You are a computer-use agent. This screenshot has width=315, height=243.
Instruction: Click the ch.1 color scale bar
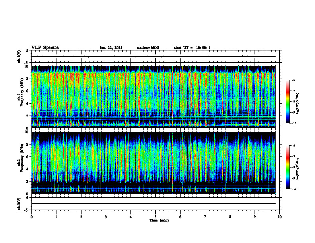tap(288, 101)
